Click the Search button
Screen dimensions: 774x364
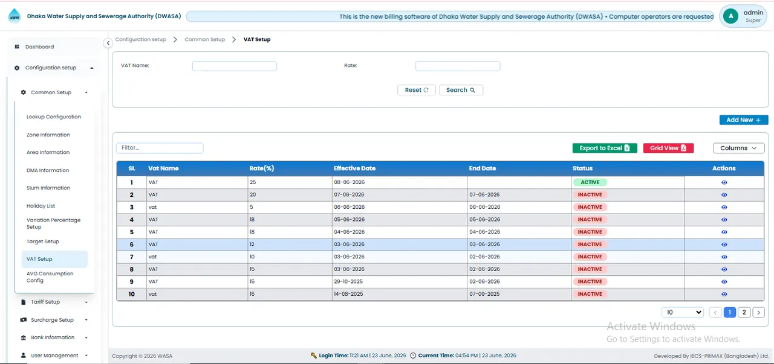pos(461,90)
